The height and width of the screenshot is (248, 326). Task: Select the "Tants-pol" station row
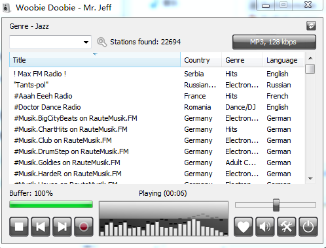click(156, 85)
